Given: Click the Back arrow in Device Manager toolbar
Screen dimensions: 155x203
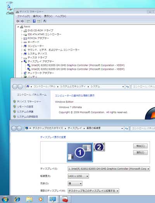Looking at the screenshot, I should tap(18, 21).
